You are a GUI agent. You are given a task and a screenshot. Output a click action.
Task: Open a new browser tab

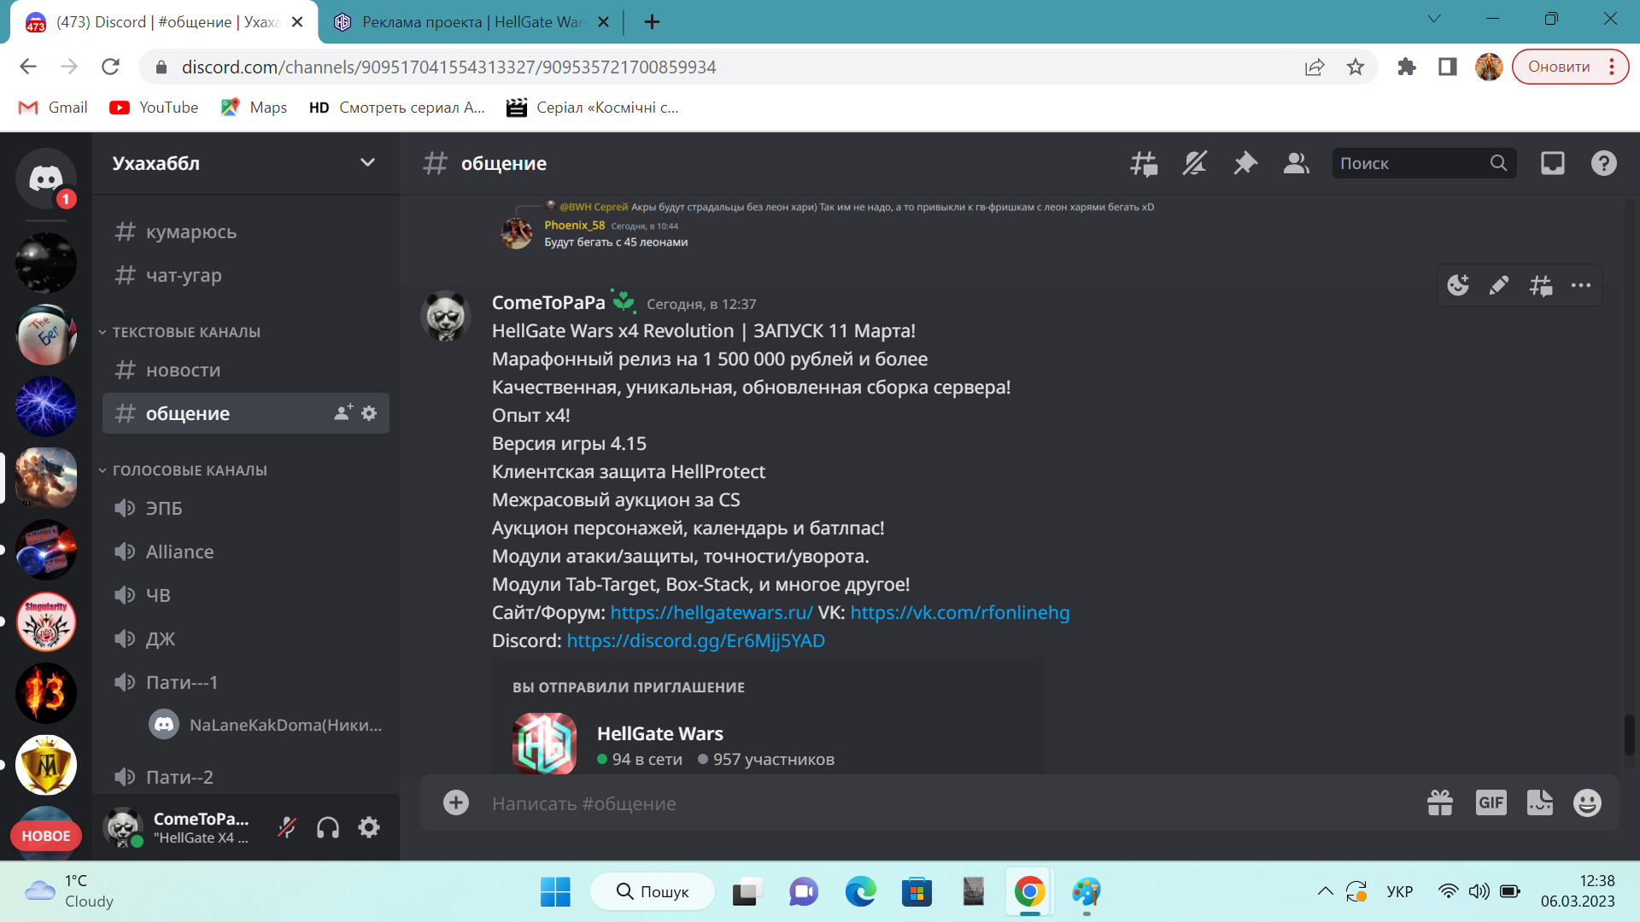(653, 22)
